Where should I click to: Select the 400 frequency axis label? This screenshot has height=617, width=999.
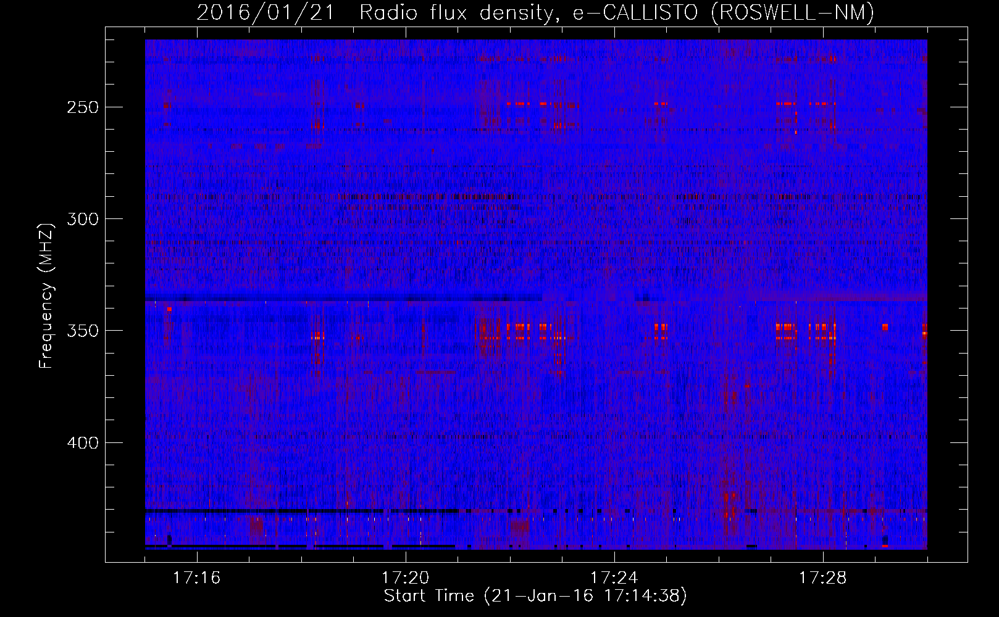tap(82, 443)
